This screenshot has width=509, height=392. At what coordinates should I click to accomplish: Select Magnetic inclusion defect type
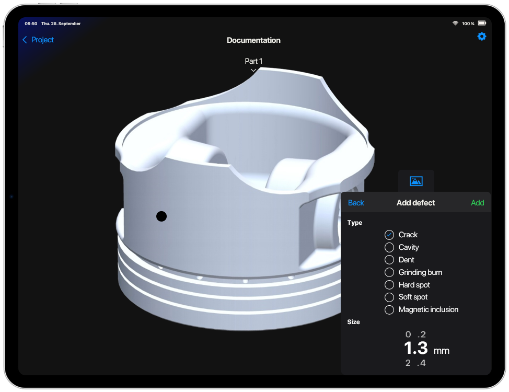pos(389,309)
